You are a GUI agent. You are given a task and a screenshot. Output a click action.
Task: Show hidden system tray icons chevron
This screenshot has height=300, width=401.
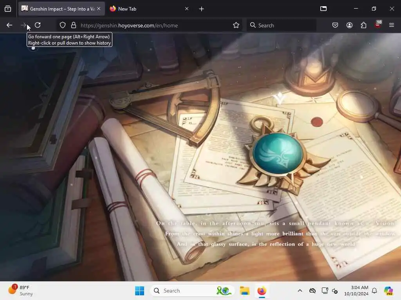[x=300, y=291]
